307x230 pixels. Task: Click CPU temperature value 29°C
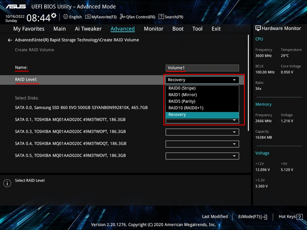coord(285,56)
